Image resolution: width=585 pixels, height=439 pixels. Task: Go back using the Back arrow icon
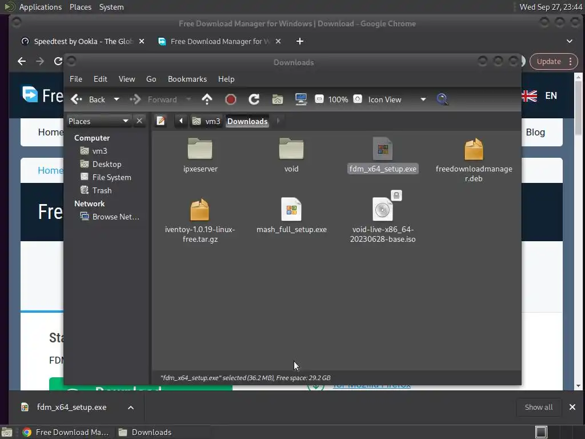click(77, 99)
